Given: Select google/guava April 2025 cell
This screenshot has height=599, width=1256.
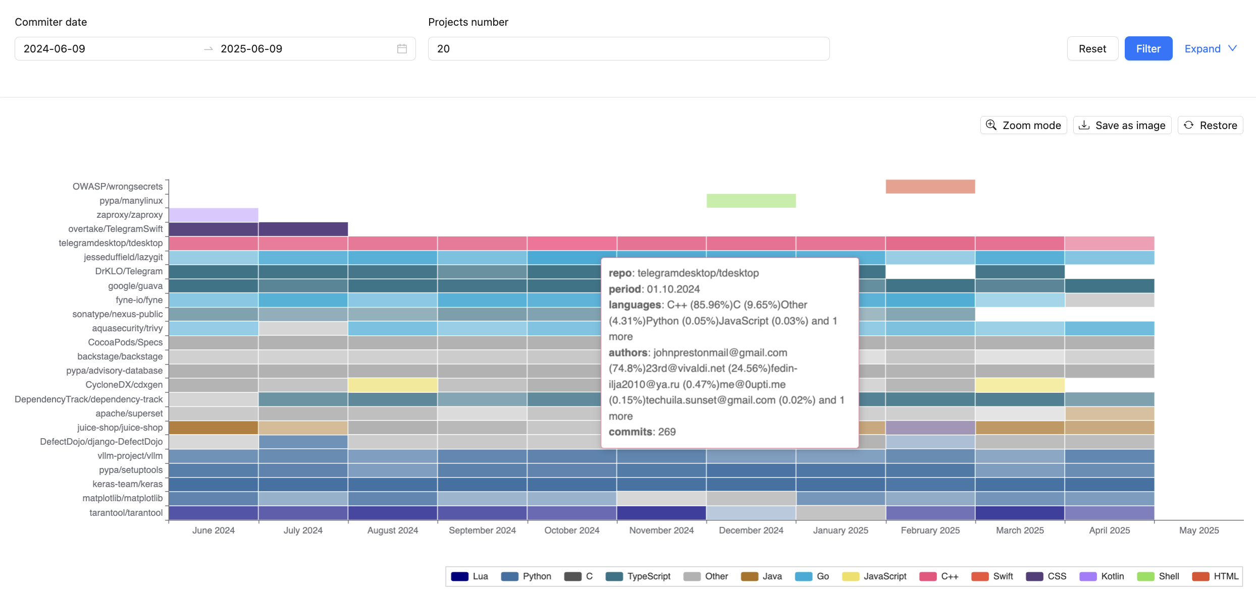Looking at the screenshot, I should coord(1110,286).
